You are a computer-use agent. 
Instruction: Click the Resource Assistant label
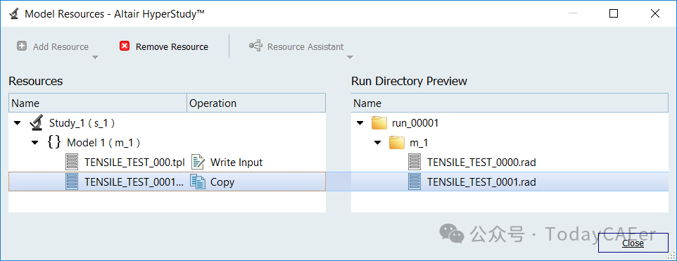tap(305, 46)
